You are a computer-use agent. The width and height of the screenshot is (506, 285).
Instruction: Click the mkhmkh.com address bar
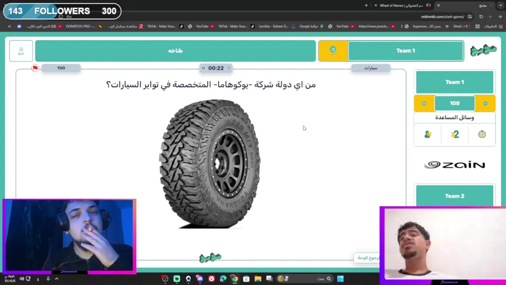pos(442,17)
